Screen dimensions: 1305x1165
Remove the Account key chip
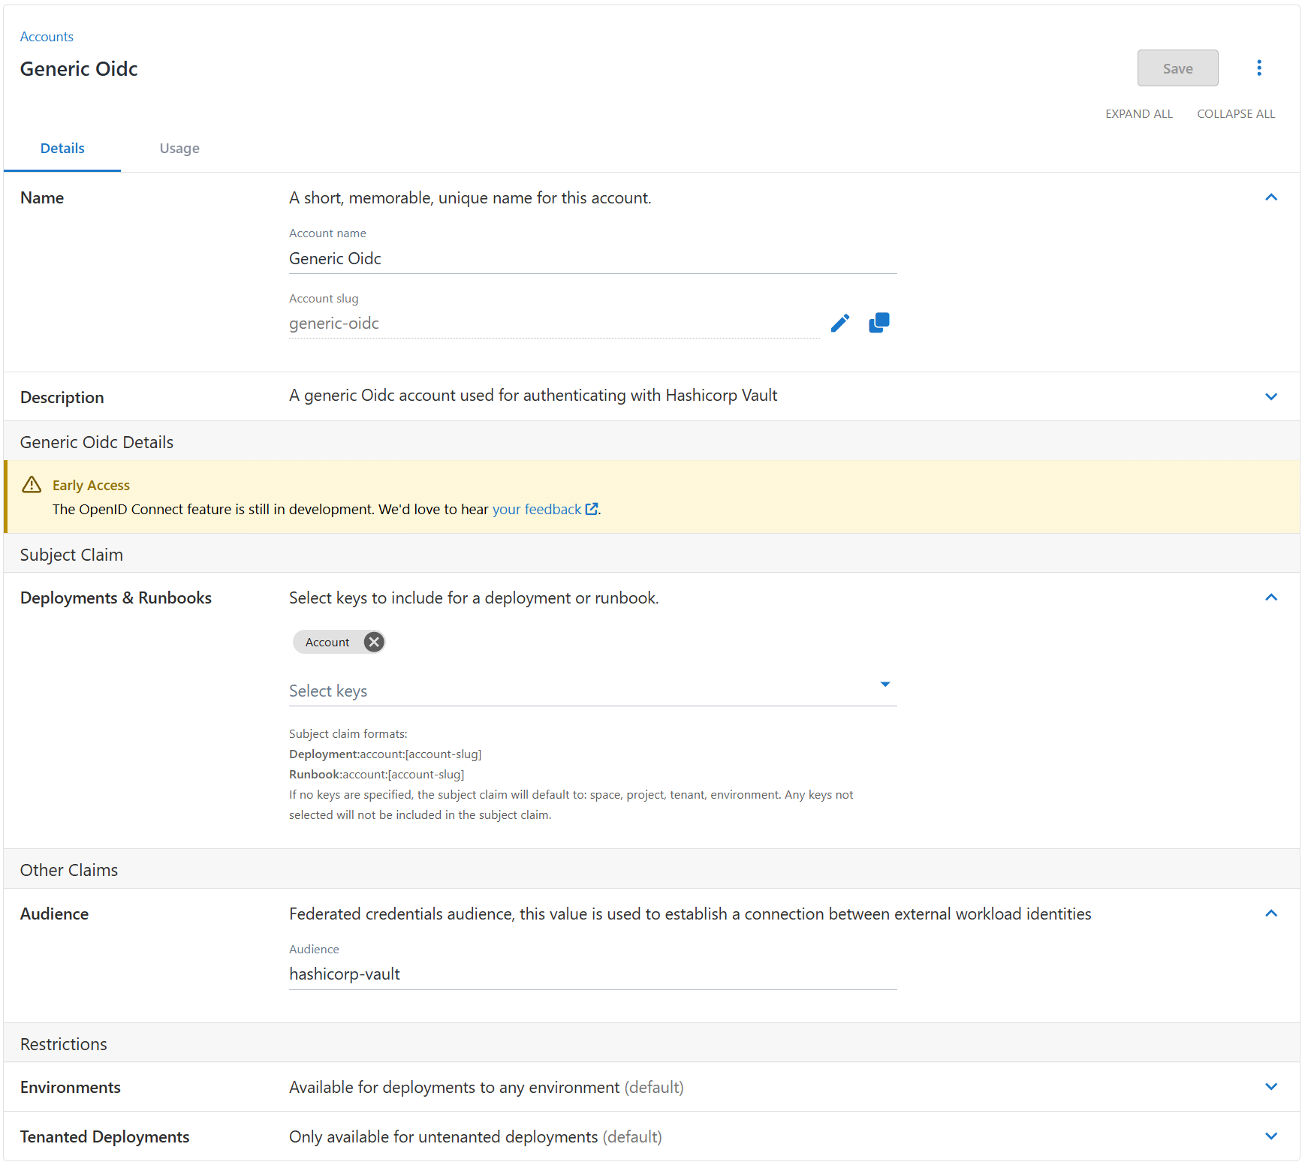tap(373, 642)
